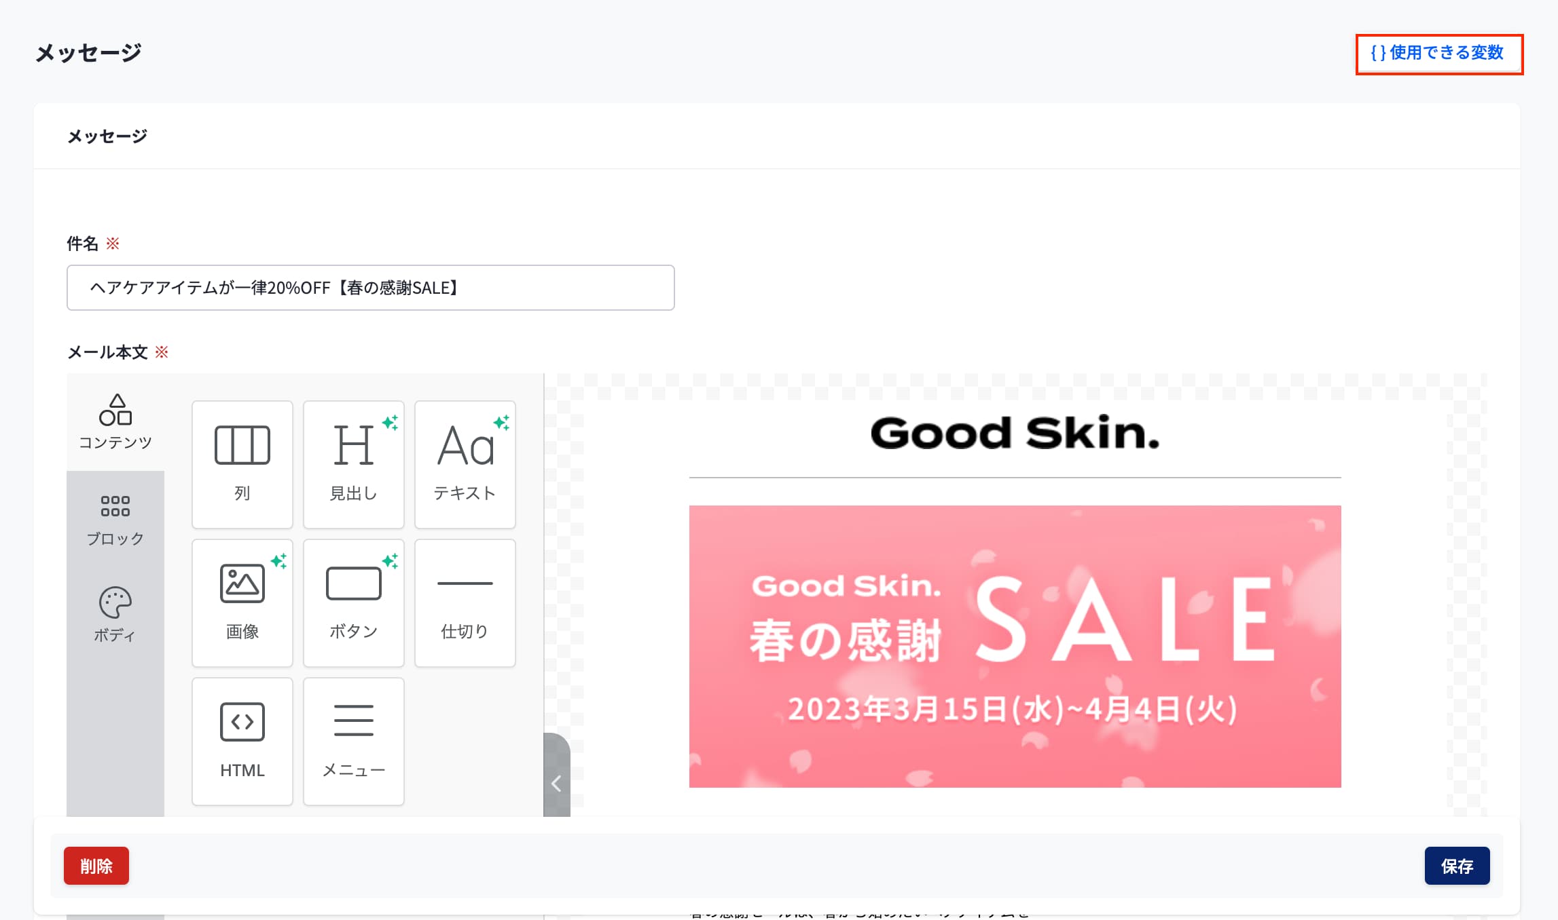Select the Good Skin. logo header
The image size is (1558, 920).
point(1015,433)
